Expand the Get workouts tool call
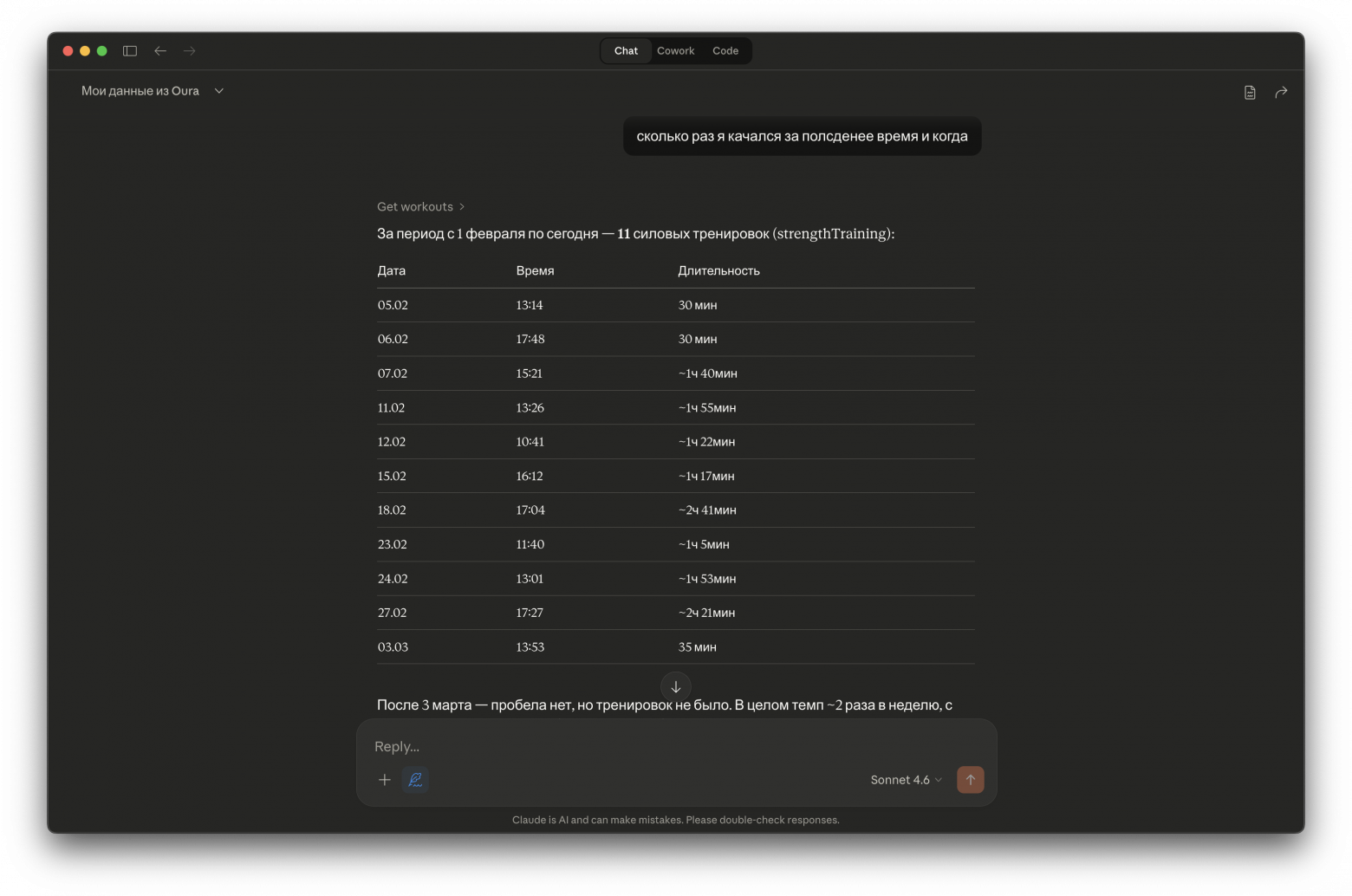This screenshot has height=896, width=1352. 420,206
